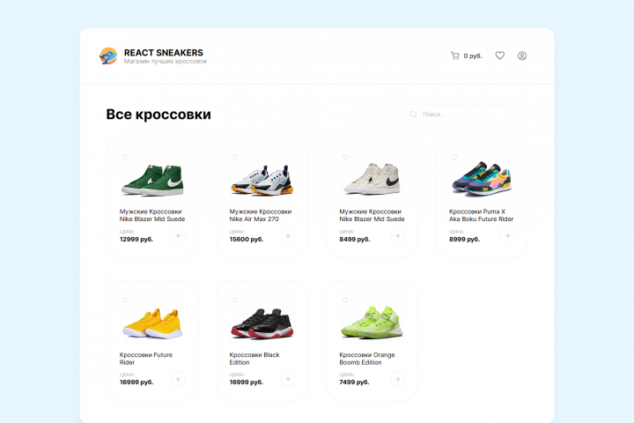Click the title Кроссовки Black Edition
634x423 pixels.
point(254,359)
